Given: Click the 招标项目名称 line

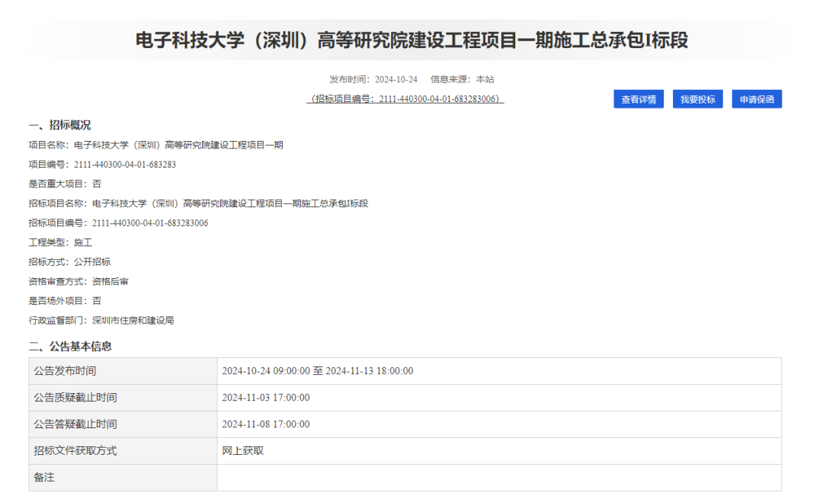Looking at the screenshot, I should tap(198, 203).
